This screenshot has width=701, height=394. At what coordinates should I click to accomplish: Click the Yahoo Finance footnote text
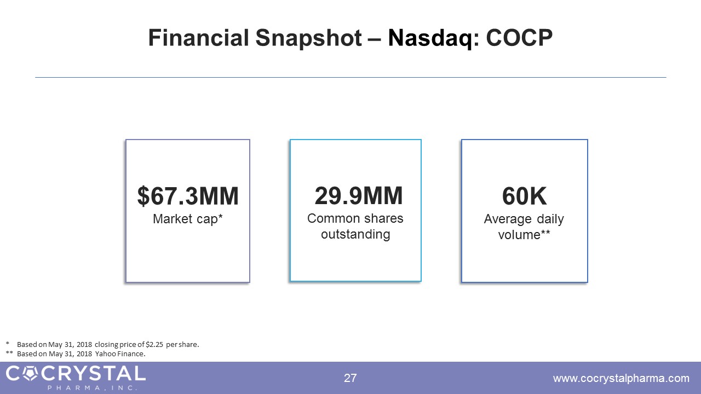tap(81, 354)
